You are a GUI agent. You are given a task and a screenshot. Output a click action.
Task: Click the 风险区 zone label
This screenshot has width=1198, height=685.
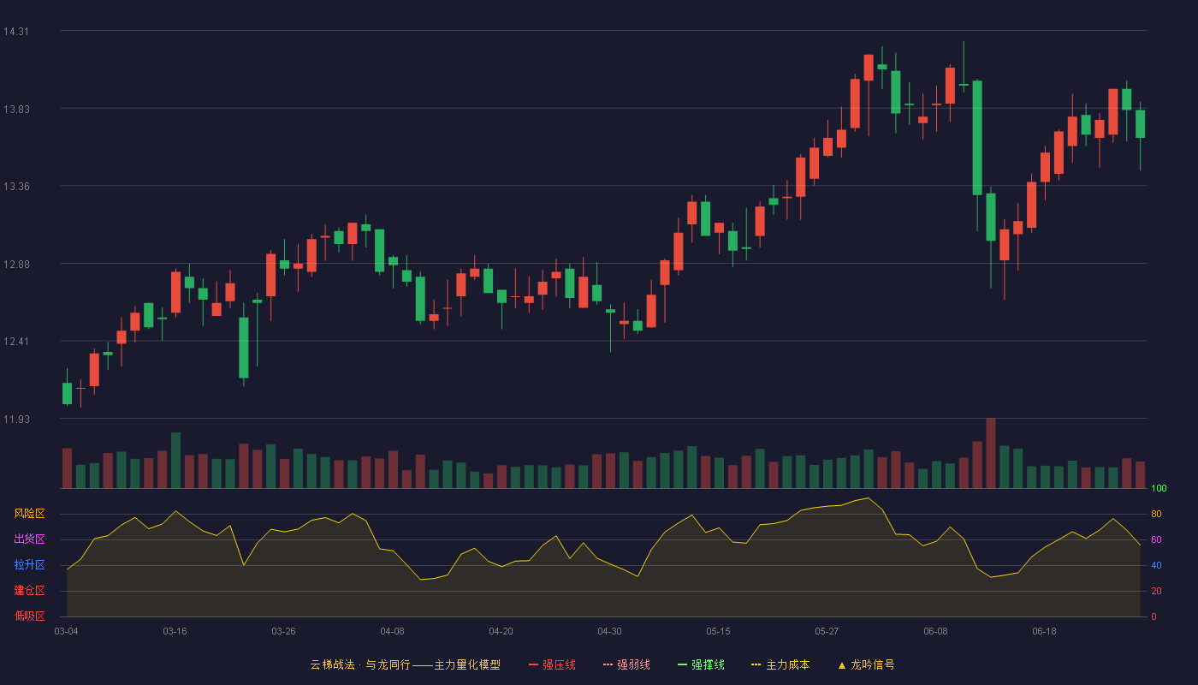point(29,514)
